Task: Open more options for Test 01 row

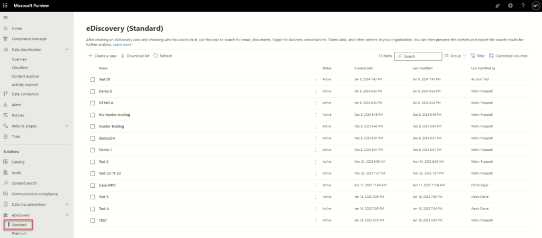Action: [316, 79]
